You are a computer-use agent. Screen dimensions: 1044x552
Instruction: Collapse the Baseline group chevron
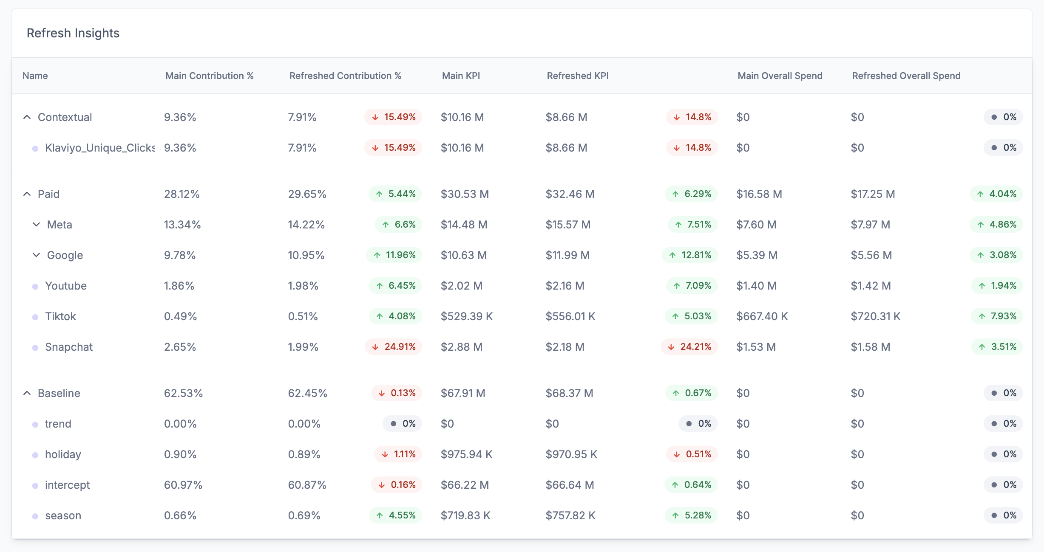[x=27, y=393]
